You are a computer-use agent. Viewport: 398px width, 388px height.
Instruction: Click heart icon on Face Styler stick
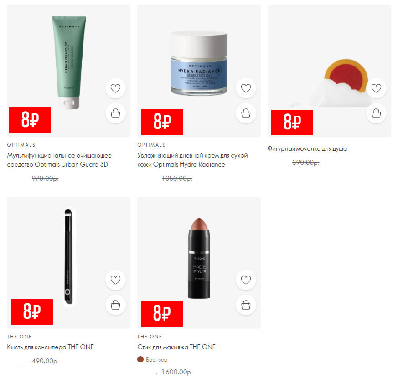(246, 280)
